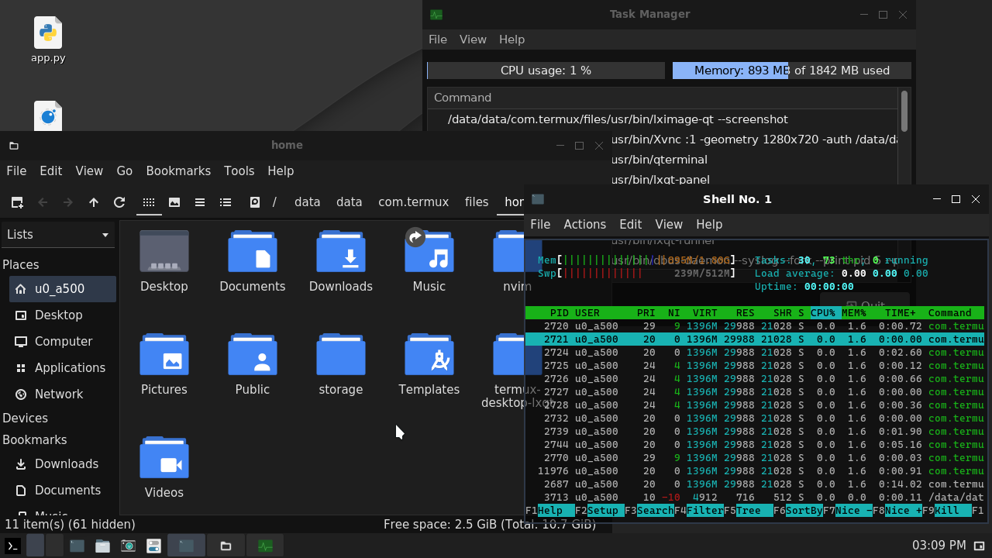The image size is (992, 558).
Task: Select lximage-qt --screenshot process row
Action: pos(663,119)
